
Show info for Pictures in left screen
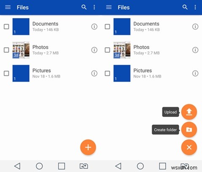point(94,73)
